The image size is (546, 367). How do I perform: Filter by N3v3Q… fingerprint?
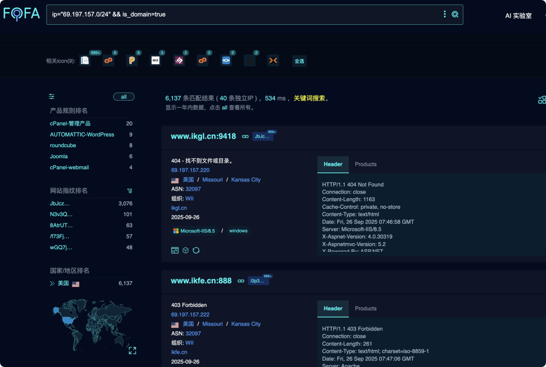pyautogui.click(x=61, y=214)
